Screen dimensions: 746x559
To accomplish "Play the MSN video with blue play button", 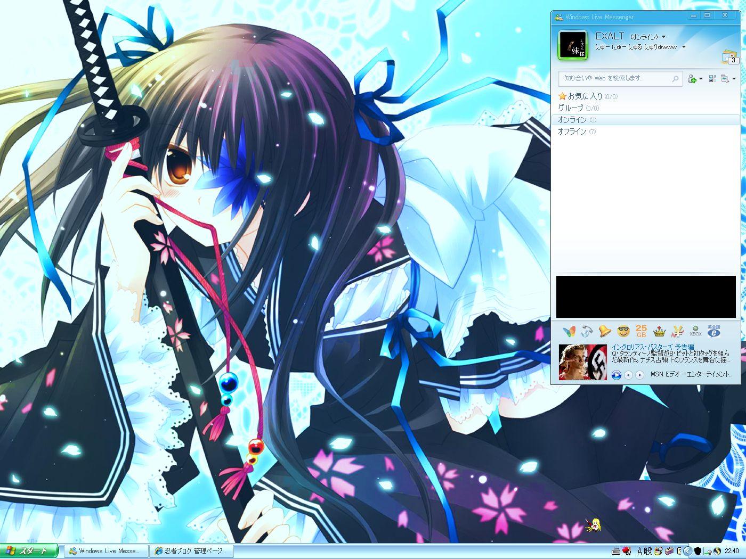I will pos(617,375).
